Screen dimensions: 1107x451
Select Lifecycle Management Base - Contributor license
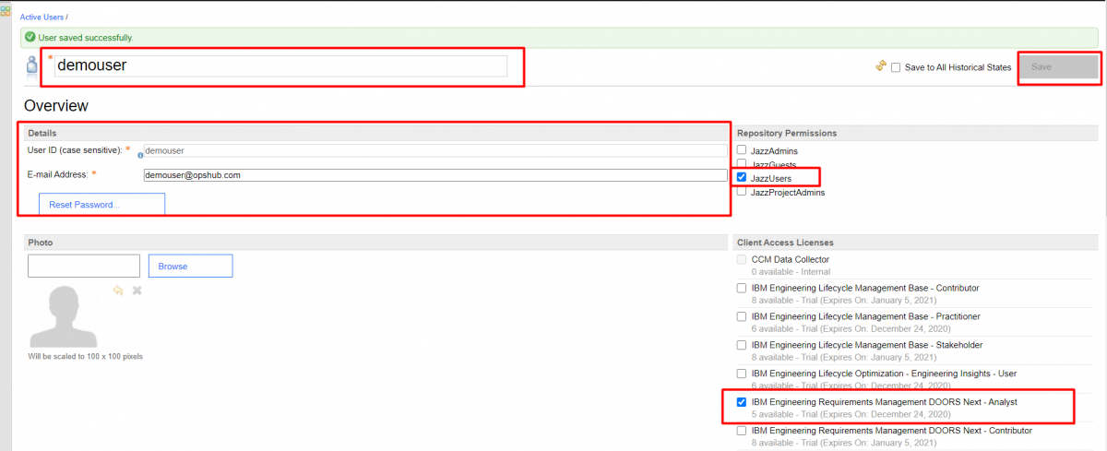pos(742,288)
